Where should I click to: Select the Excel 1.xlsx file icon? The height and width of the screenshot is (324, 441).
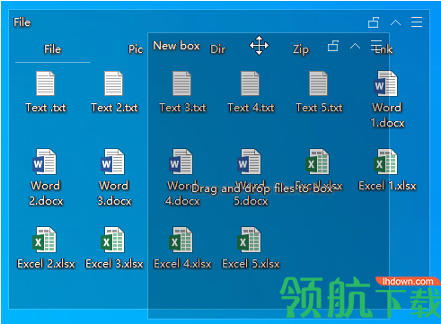coord(385,162)
